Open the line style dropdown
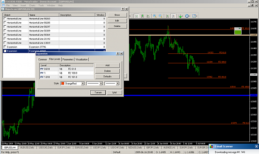Screen dimensions: 259x154 tap(101, 84)
